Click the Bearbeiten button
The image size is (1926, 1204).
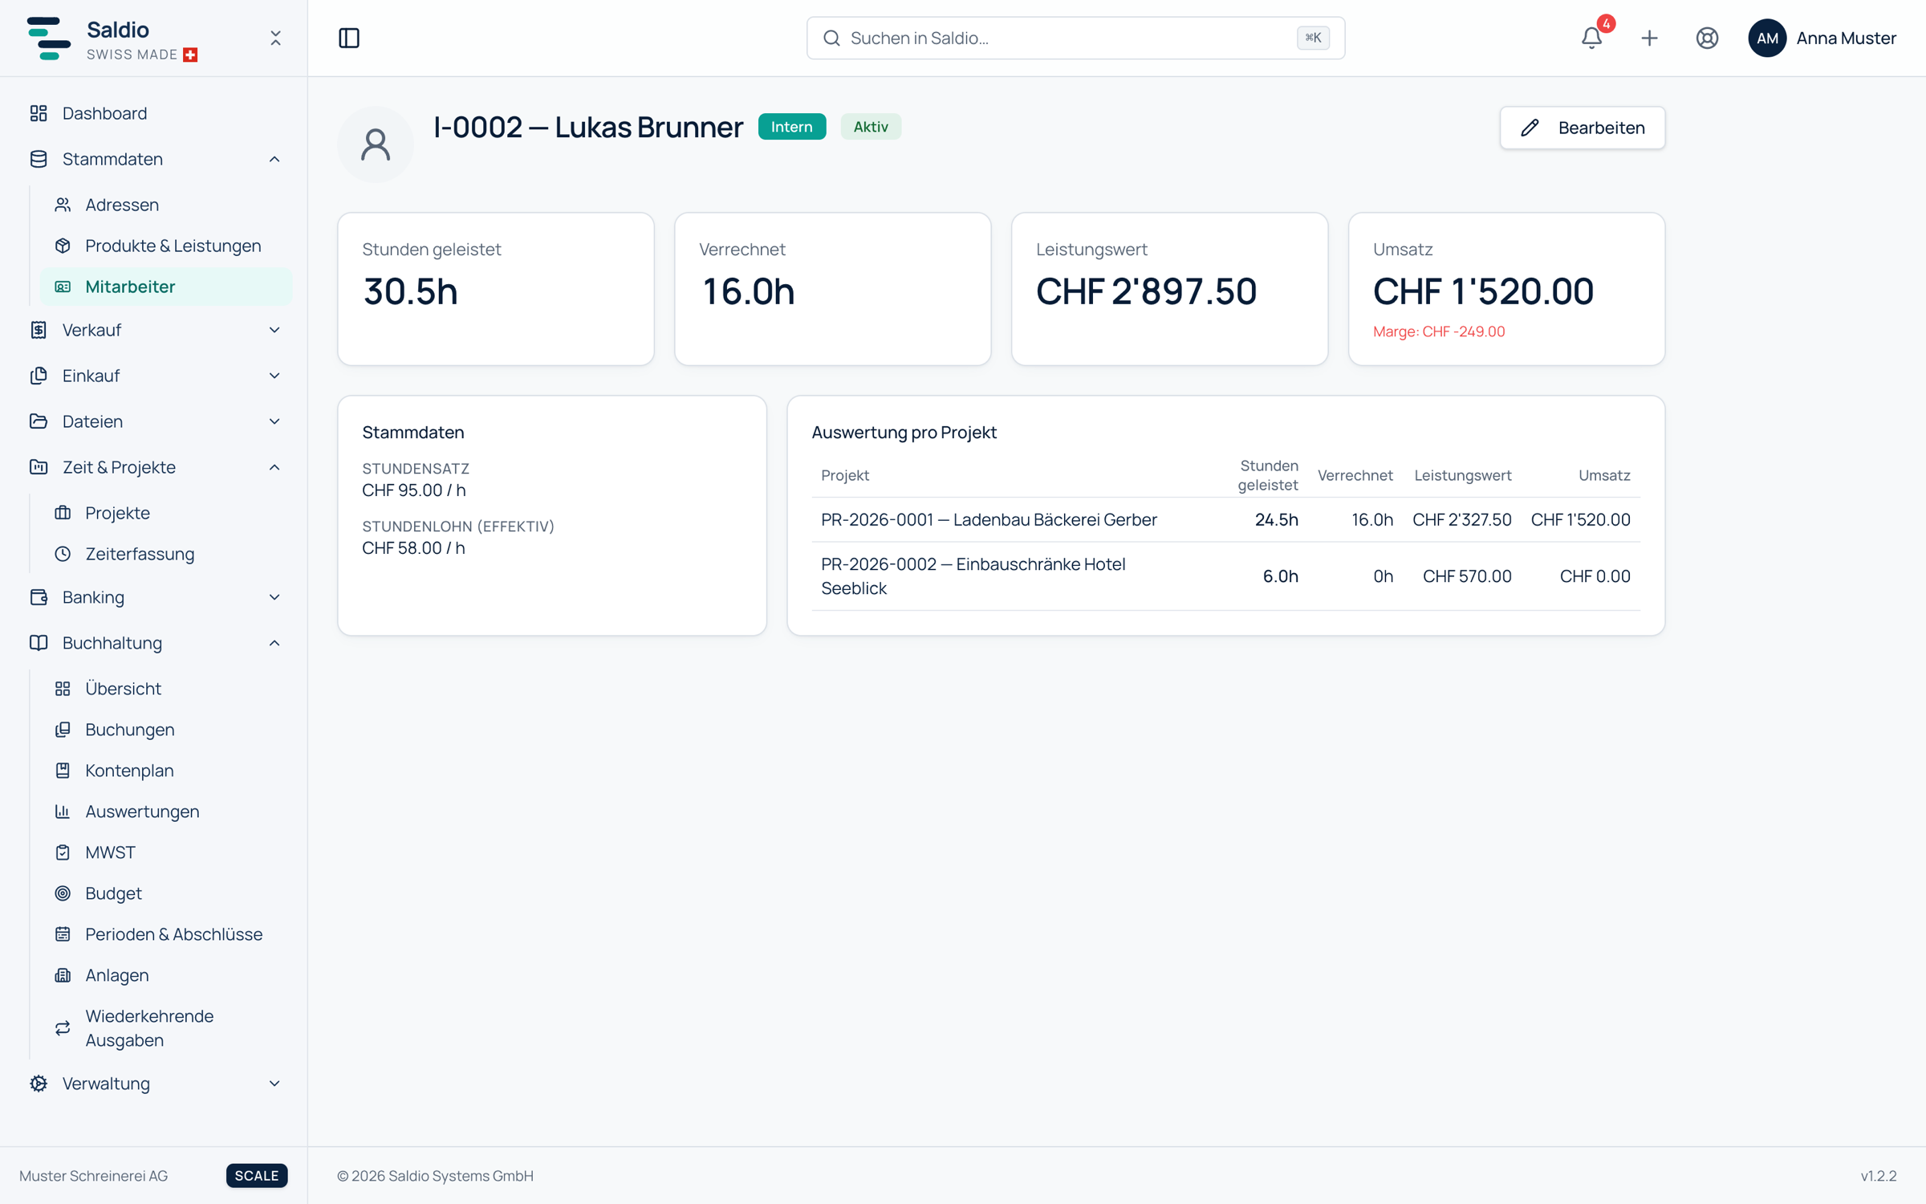click(1583, 128)
